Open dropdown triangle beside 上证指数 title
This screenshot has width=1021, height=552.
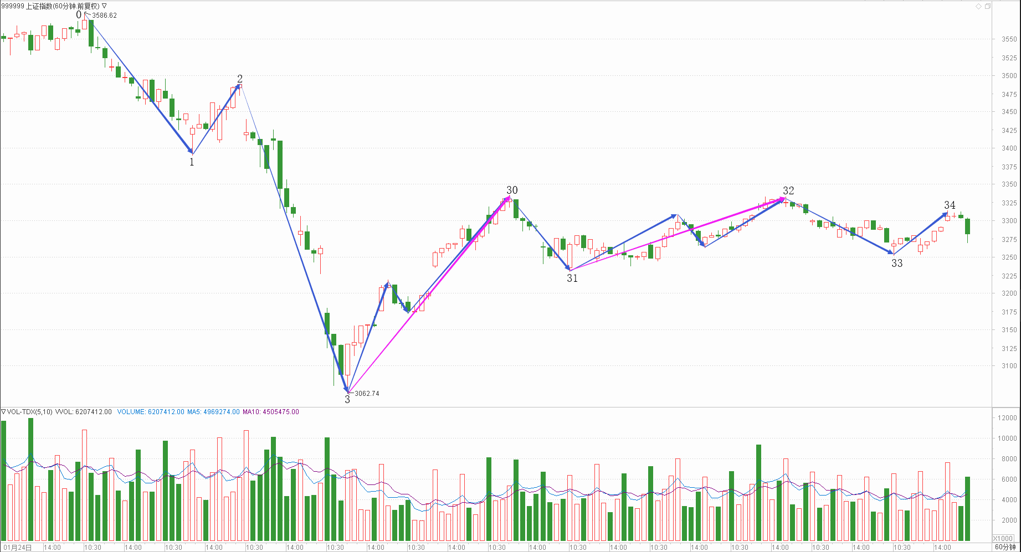pos(104,6)
